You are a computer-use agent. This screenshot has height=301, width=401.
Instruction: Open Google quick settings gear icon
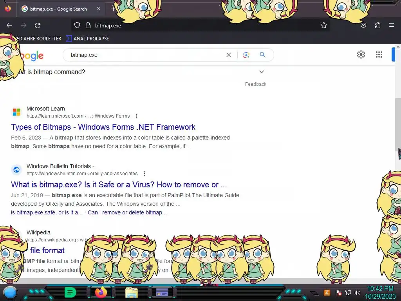click(361, 54)
